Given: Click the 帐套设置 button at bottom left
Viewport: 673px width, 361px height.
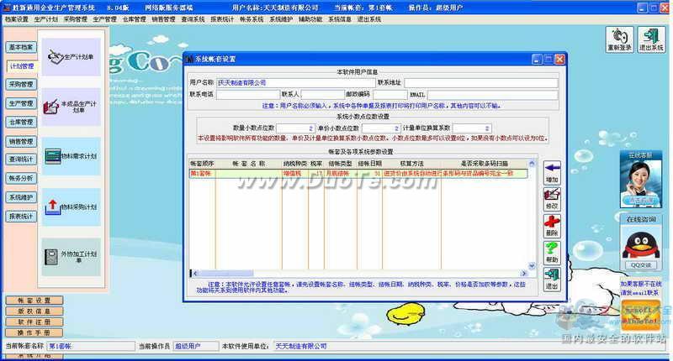Looking at the screenshot, I should pyautogui.click(x=34, y=300).
